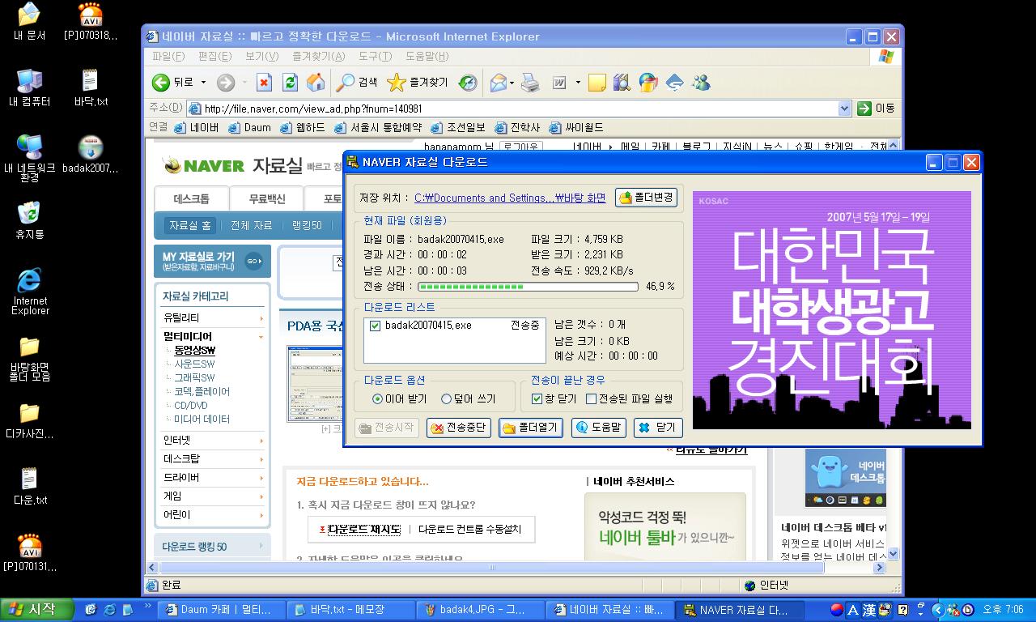The width and height of the screenshot is (1036, 622).
Task: Open the save location path link
Action: tap(510, 198)
